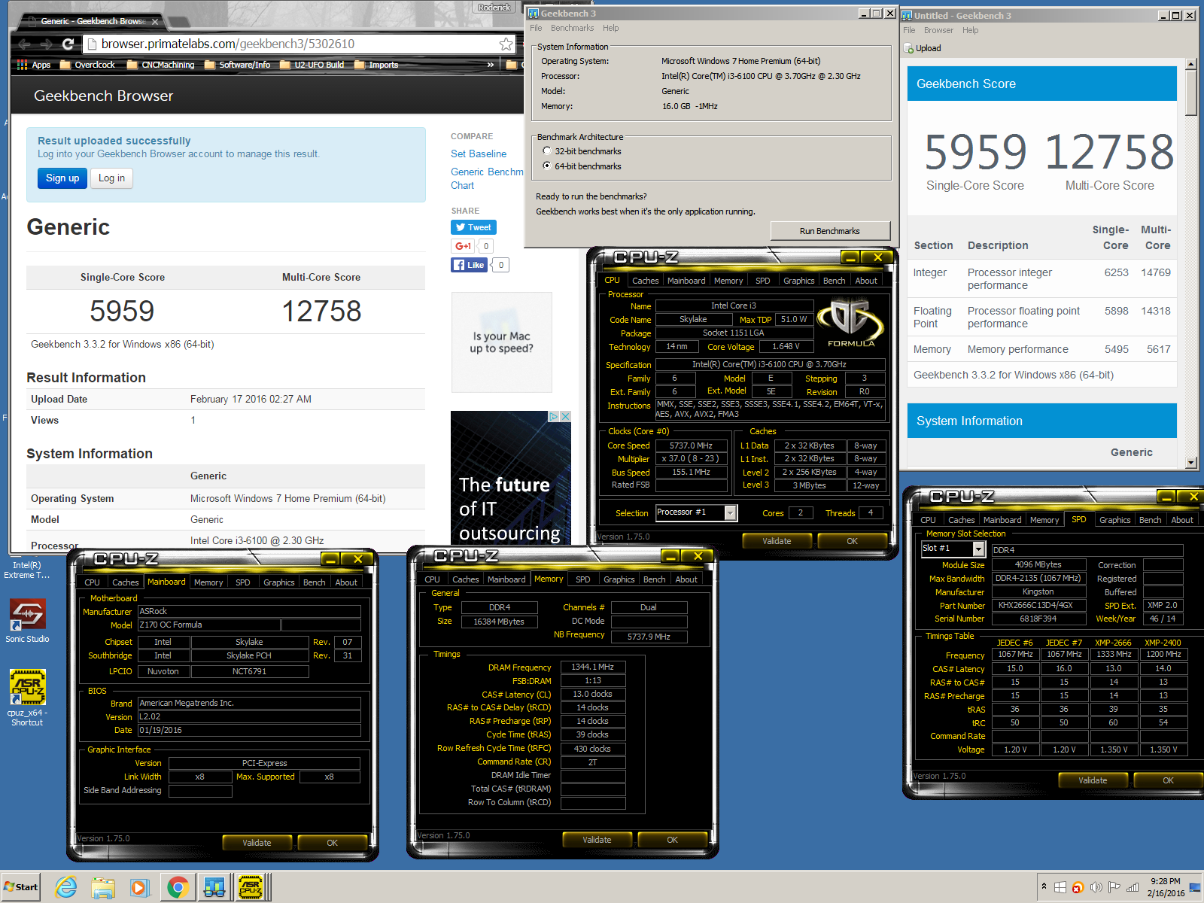Click OK in the CPU tab CPU-Z window
1204x903 pixels.
point(852,541)
